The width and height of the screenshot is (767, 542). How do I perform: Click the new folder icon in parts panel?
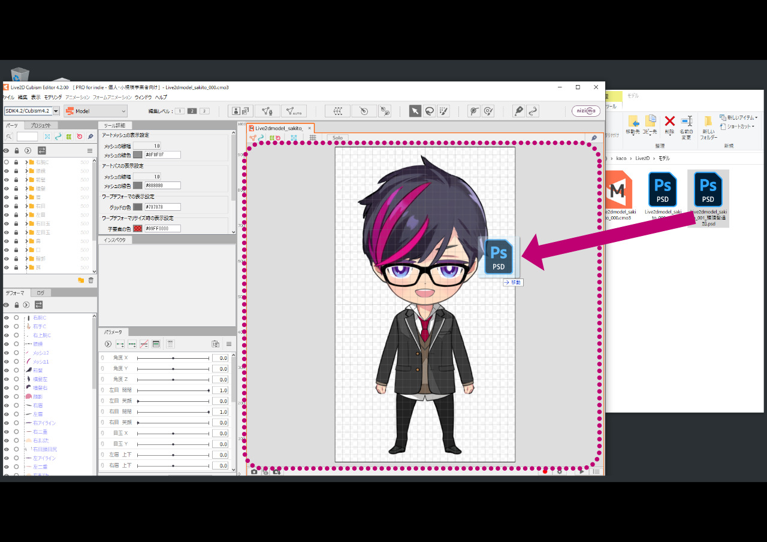[81, 280]
